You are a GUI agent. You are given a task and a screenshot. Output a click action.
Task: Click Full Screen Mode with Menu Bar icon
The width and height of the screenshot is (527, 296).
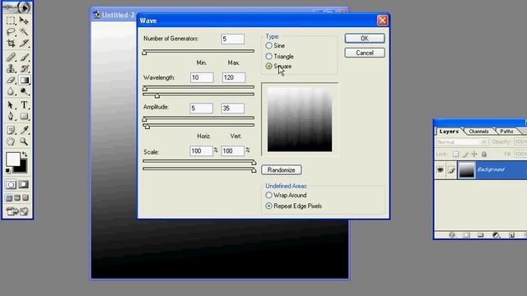[17, 198]
